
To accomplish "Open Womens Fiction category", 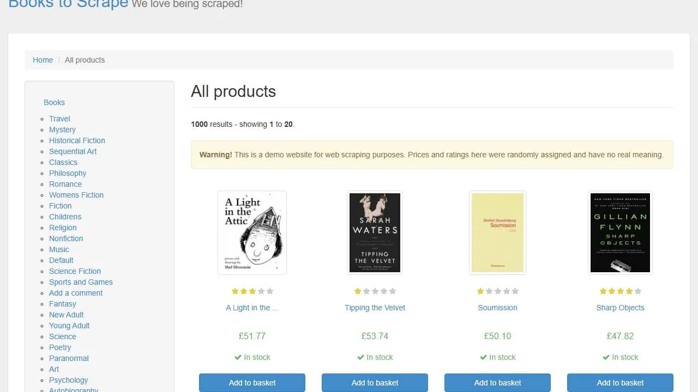I will [76, 195].
